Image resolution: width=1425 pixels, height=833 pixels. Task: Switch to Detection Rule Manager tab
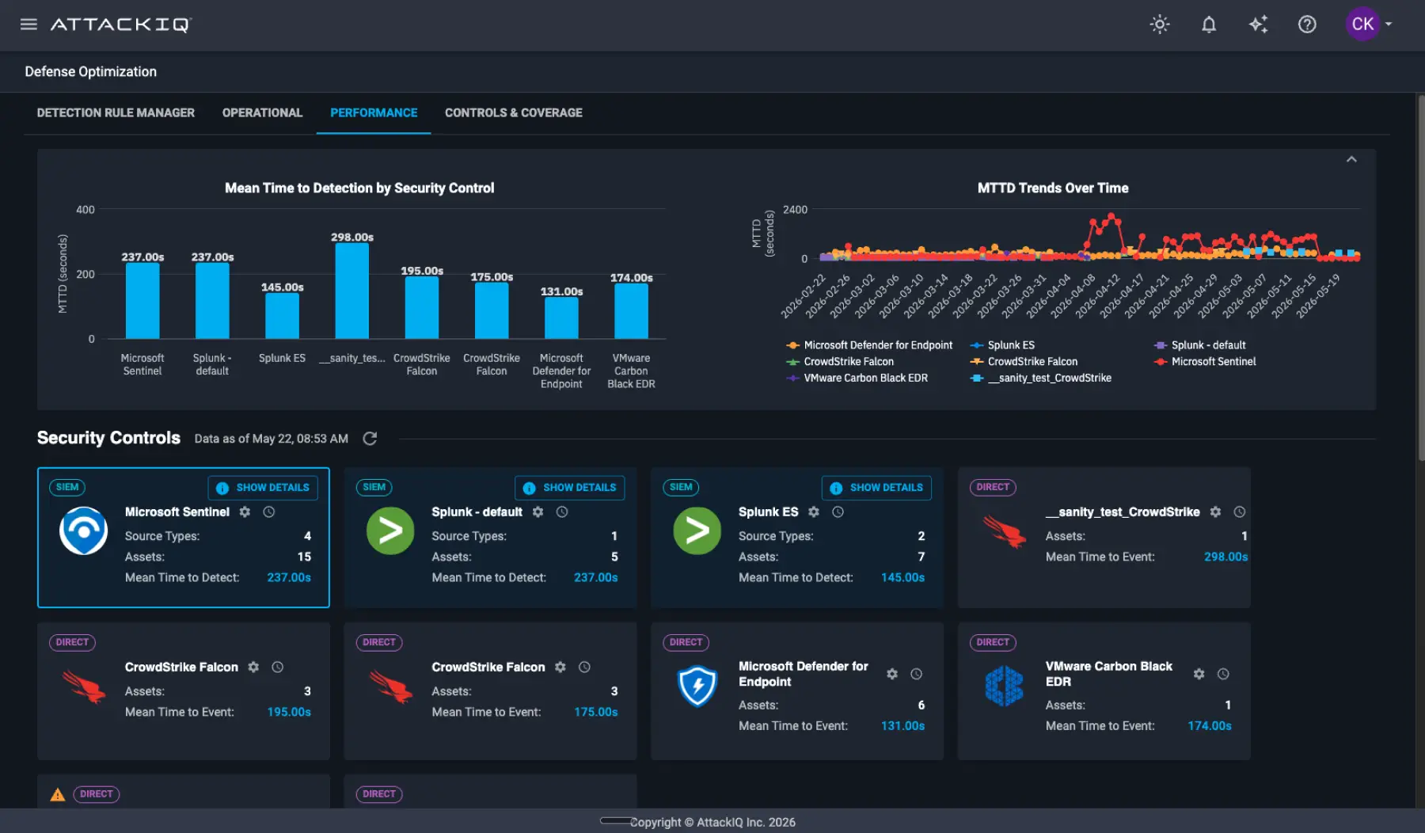coord(116,112)
